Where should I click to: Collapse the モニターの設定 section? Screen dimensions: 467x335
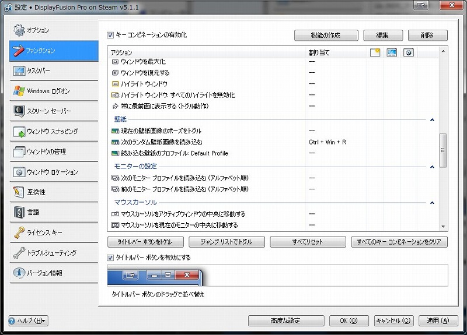(x=432, y=167)
